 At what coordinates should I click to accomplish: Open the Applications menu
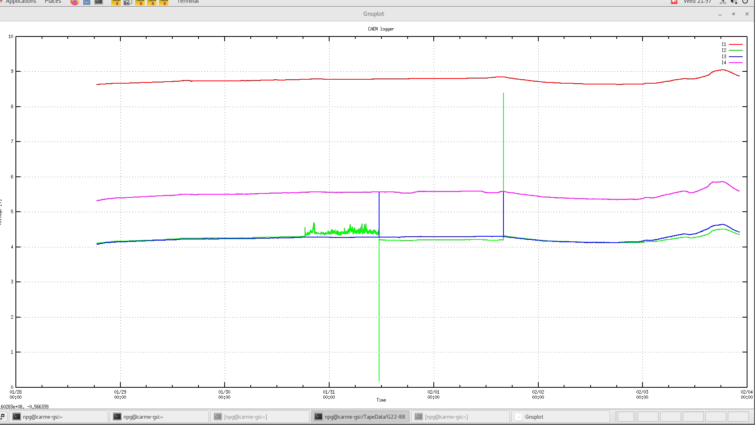(x=21, y=2)
